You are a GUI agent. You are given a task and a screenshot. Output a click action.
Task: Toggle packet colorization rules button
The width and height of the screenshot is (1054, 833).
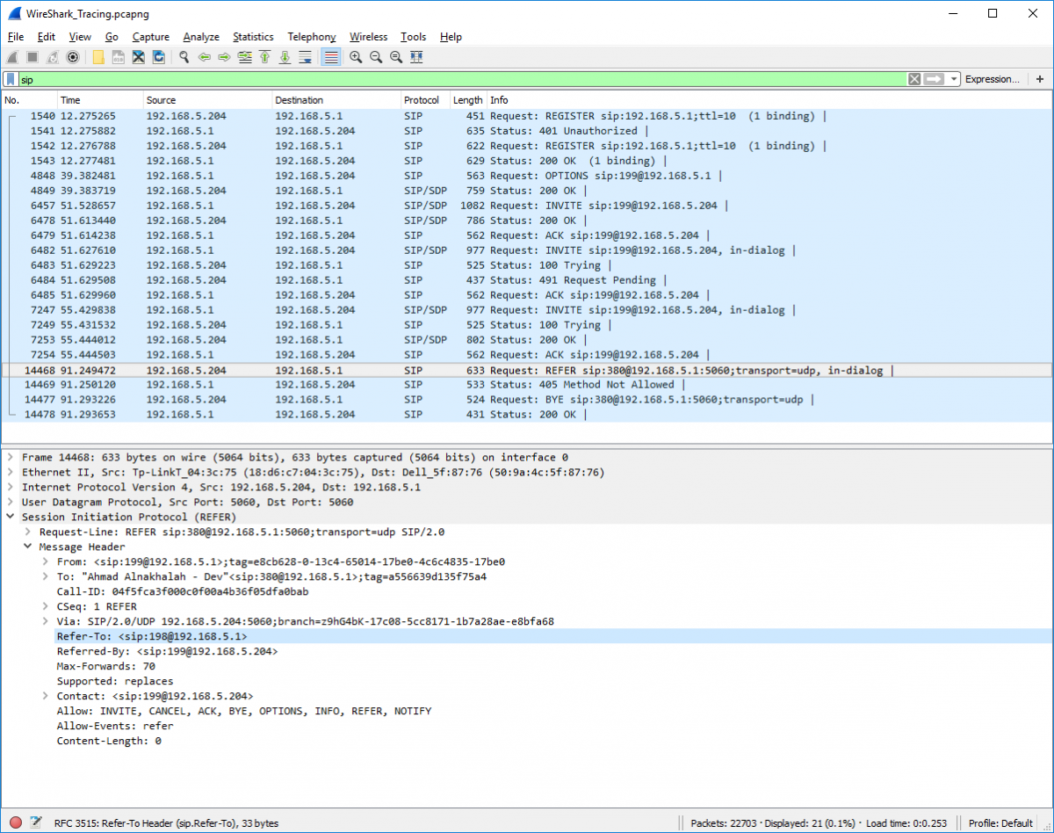pos(330,57)
